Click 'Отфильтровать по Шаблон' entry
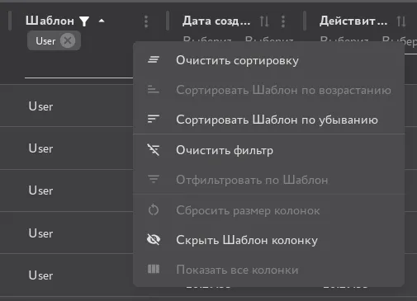The height and width of the screenshot is (301, 417). coord(268,180)
